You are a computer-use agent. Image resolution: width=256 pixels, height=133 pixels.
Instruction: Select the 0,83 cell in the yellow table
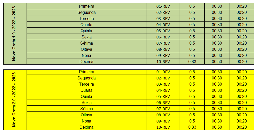click(192, 127)
